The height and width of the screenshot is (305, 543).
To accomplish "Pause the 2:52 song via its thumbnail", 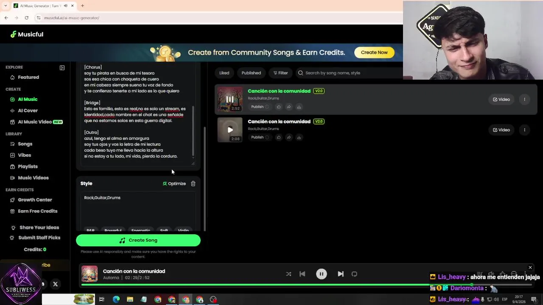I will [230, 99].
